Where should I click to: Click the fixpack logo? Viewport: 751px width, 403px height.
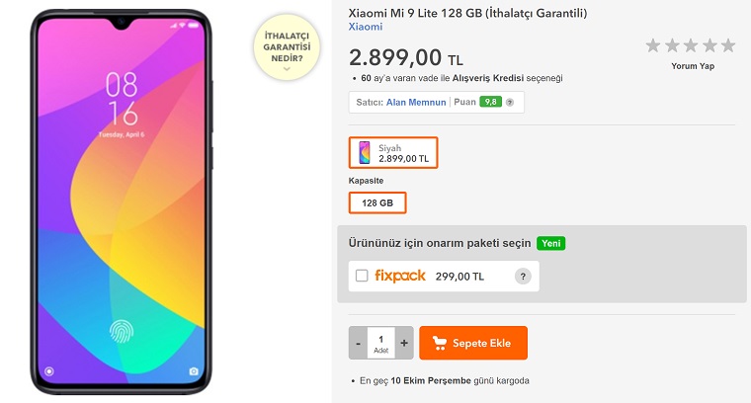tap(400, 276)
